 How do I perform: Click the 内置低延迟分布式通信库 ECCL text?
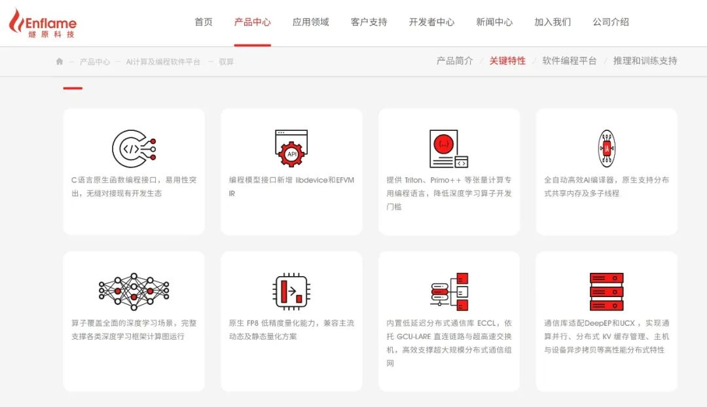coord(448,343)
